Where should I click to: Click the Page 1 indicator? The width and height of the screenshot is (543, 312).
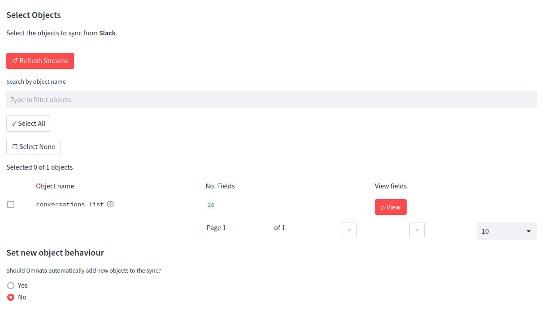tap(216, 228)
